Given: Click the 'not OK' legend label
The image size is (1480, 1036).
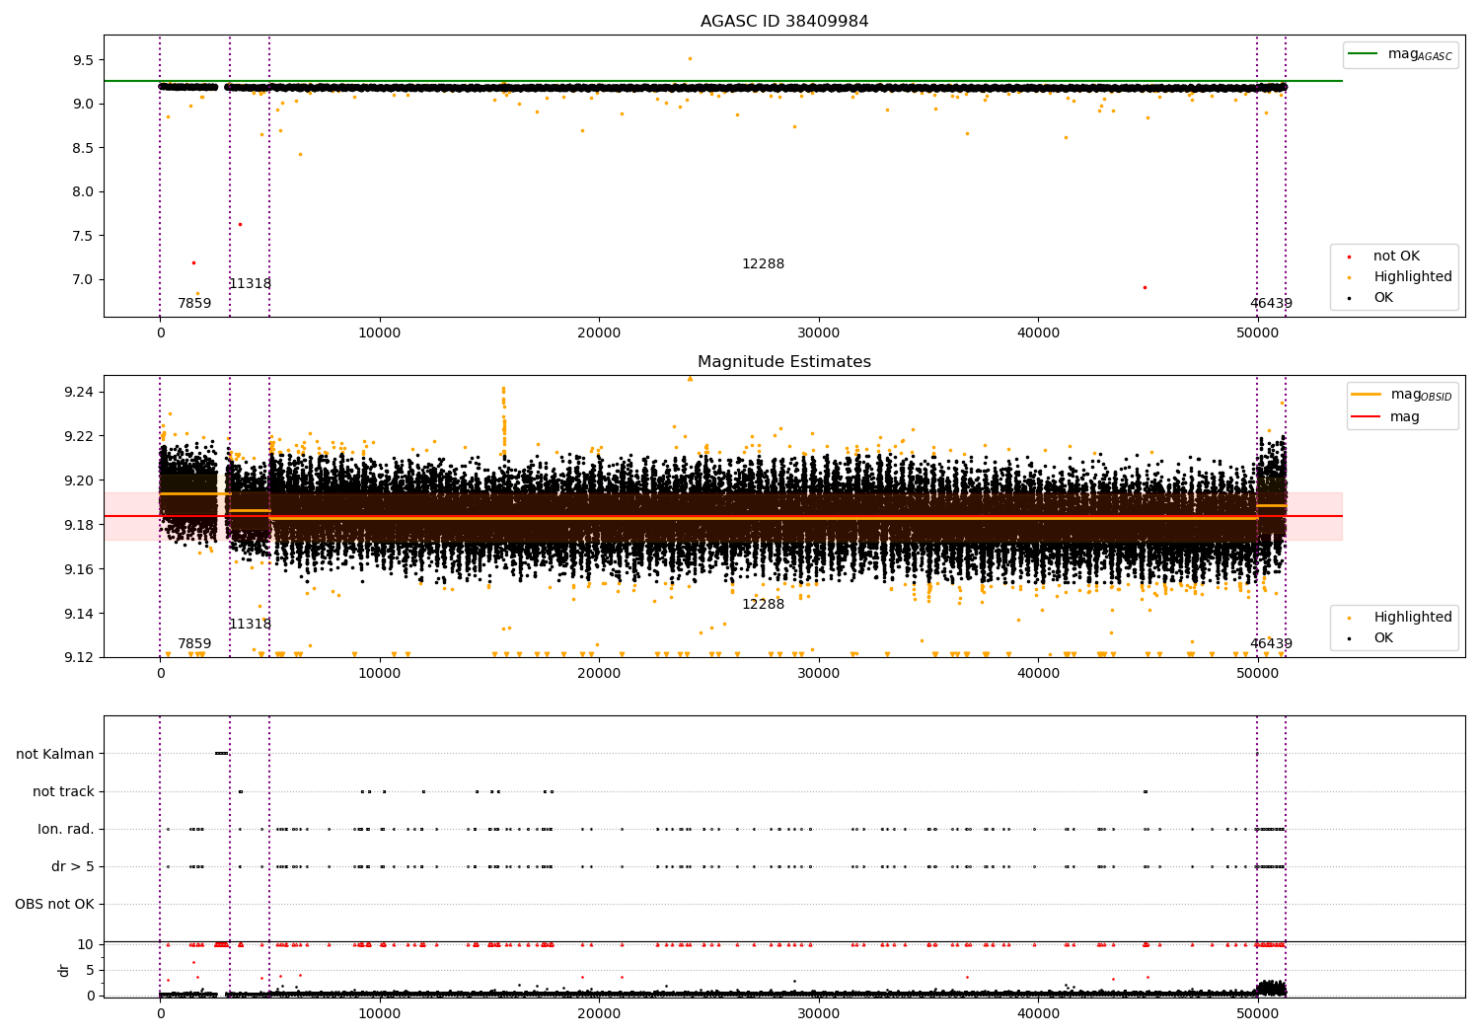Looking at the screenshot, I should [1396, 257].
